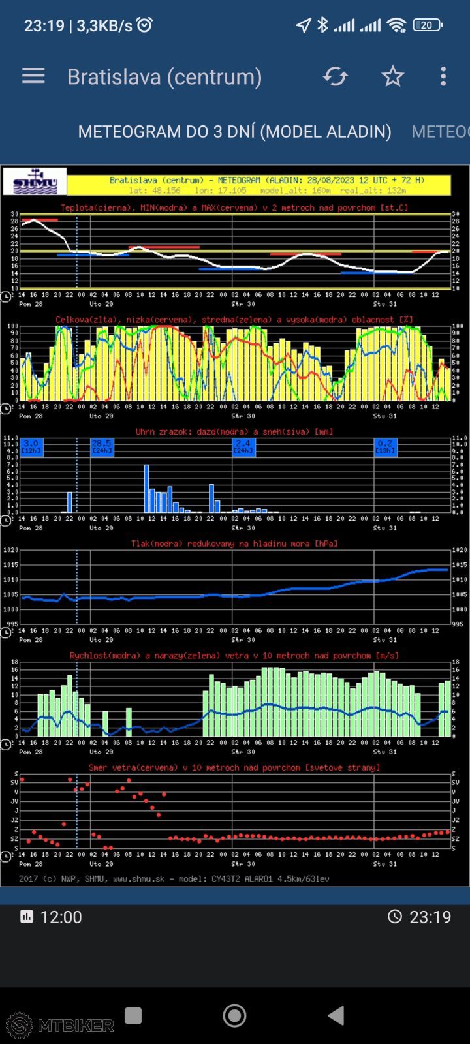The height and width of the screenshot is (1044, 470).
Task: Tap the Bratislava (centrum) title
Action: coord(164,76)
